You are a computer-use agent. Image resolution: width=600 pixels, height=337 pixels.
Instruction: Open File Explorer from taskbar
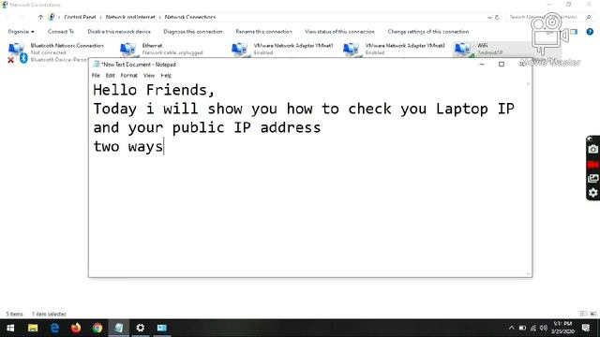click(x=33, y=328)
